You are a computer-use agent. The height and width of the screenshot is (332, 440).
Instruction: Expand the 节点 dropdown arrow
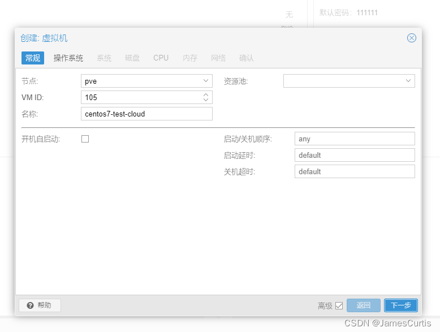206,81
